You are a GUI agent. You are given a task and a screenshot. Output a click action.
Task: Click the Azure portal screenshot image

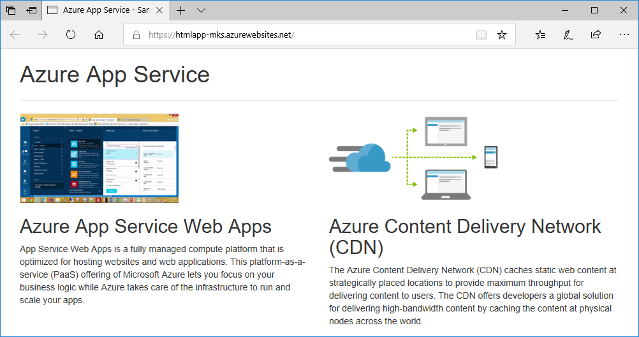(99, 158)
